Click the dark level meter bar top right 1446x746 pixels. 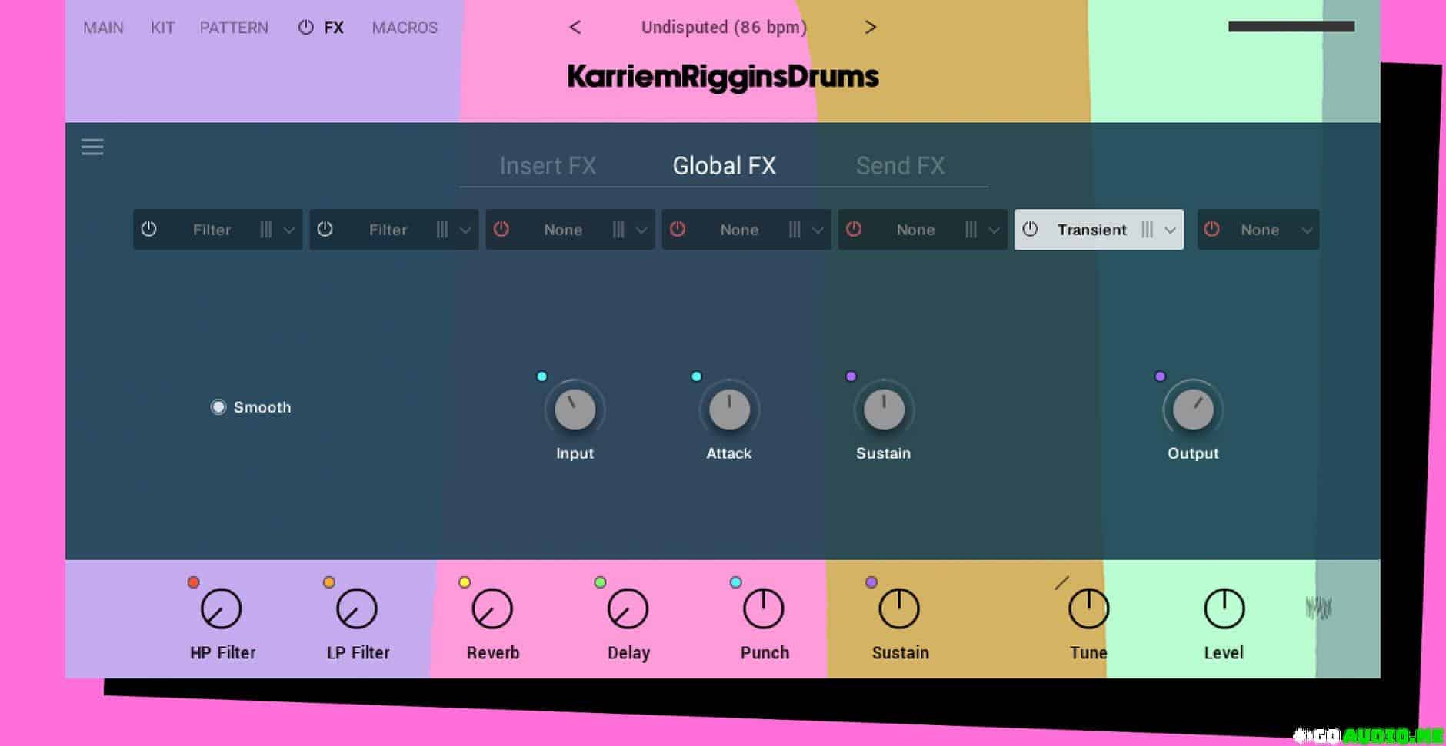click(1291, 27)
